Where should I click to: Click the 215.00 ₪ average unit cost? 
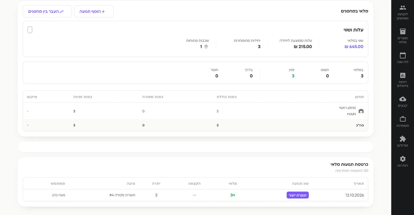pyautogui.click(x=303, y=47)
